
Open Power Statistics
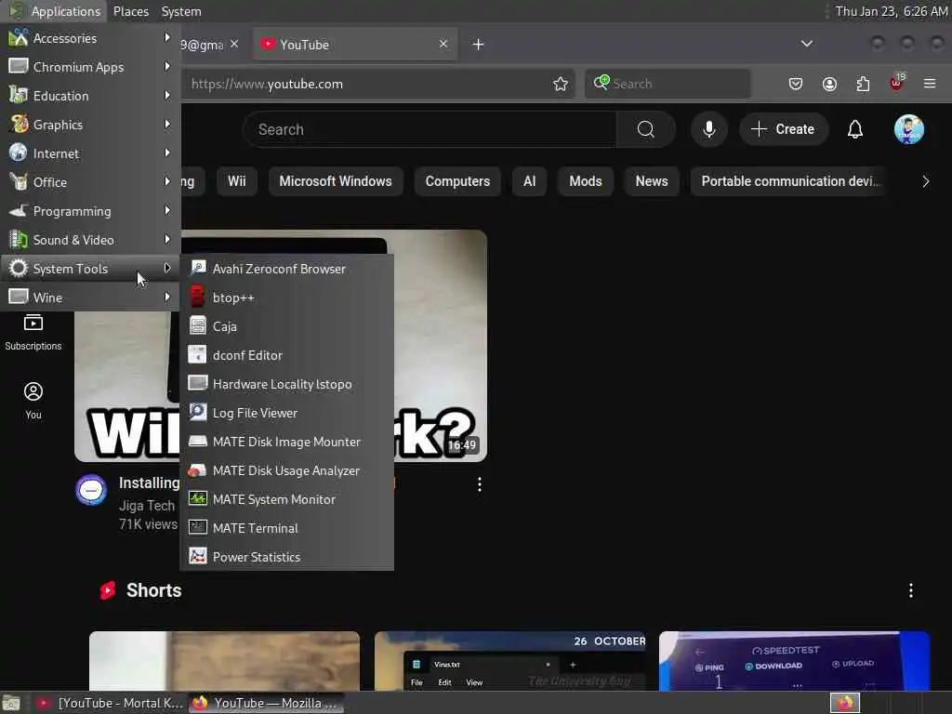tap(287, 557)
